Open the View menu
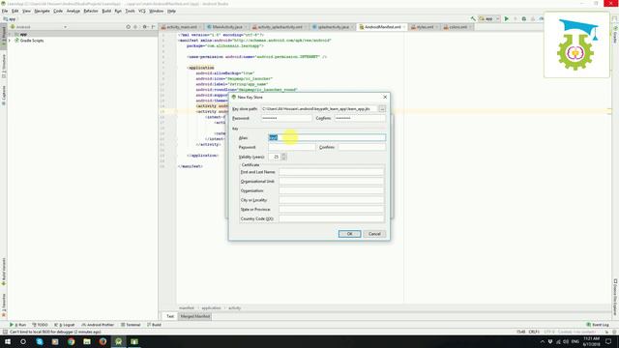The height and width of the screenshot is (348, 619). (x=26, y=11)
